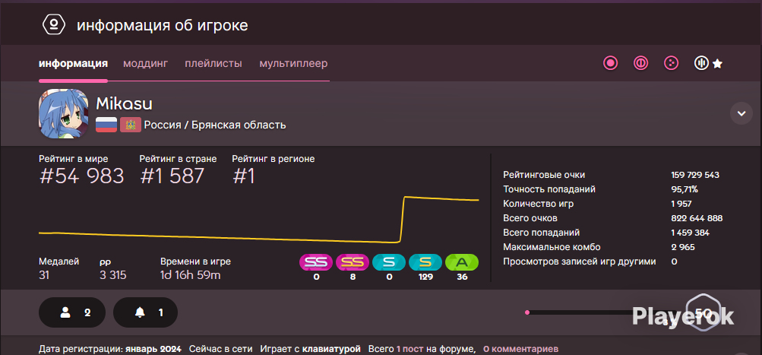Open the mapping subscribers bell button showing 1
The height and width of the screenshot is (355, 762).
(145, 312)
